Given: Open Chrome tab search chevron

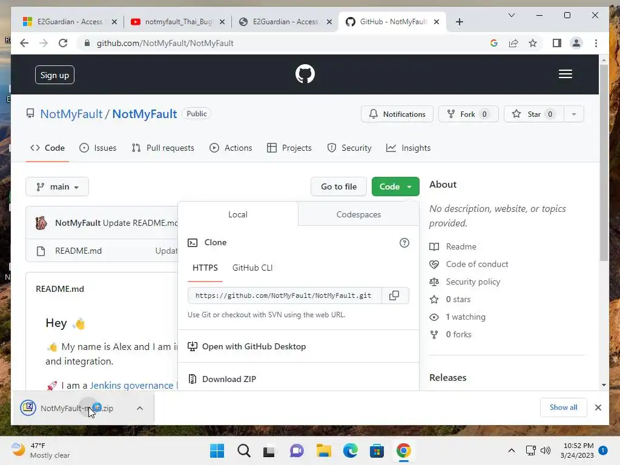Looking at the screenshot, I should tap(511, 15).
